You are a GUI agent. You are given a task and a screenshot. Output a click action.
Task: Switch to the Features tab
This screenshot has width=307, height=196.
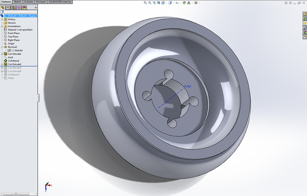6,2
